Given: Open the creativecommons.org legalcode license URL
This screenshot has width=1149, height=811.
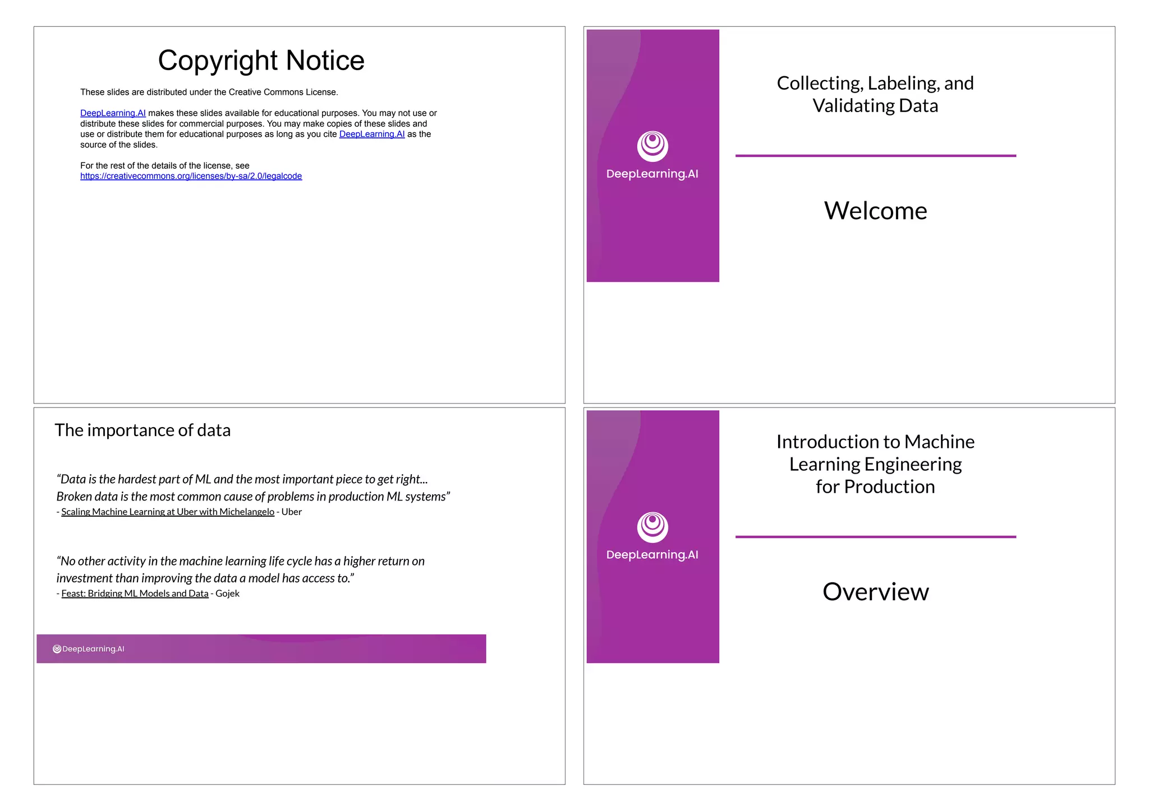Looking at the screenshot, I should click(x=191, y=176).
